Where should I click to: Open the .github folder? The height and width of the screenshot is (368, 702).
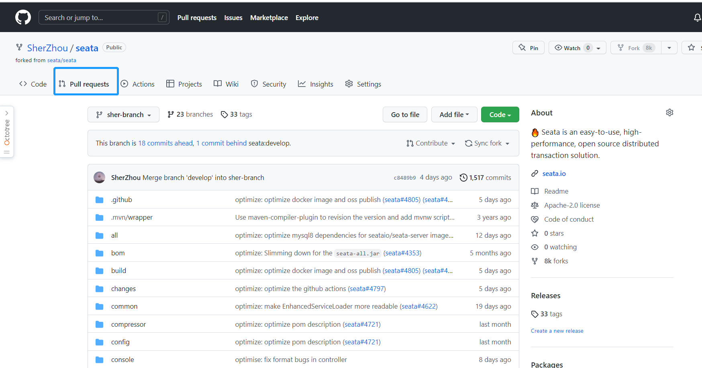pyautogui.click(x=122, y=200)
